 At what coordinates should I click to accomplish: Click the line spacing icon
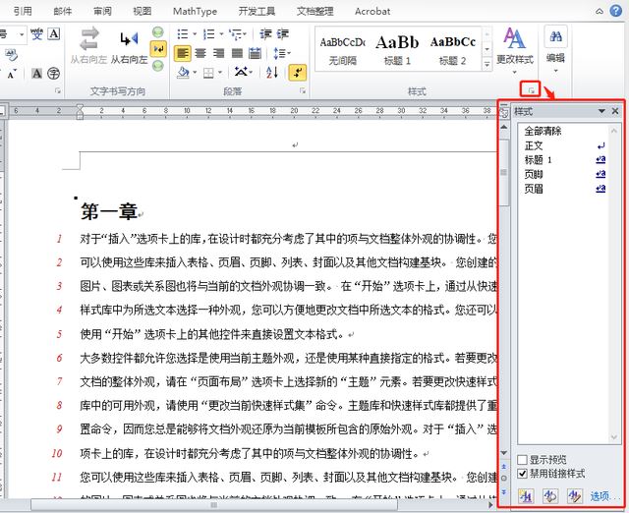[x=279, y=53]
